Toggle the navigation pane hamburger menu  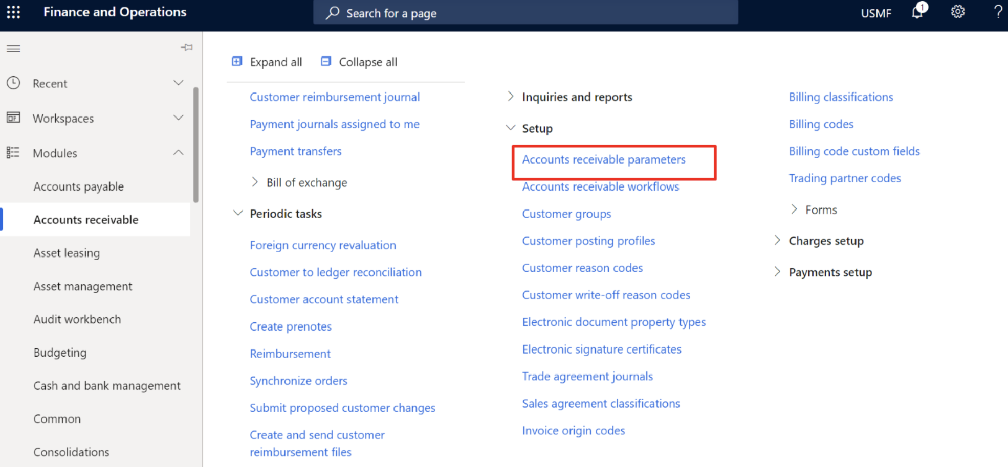13,49
